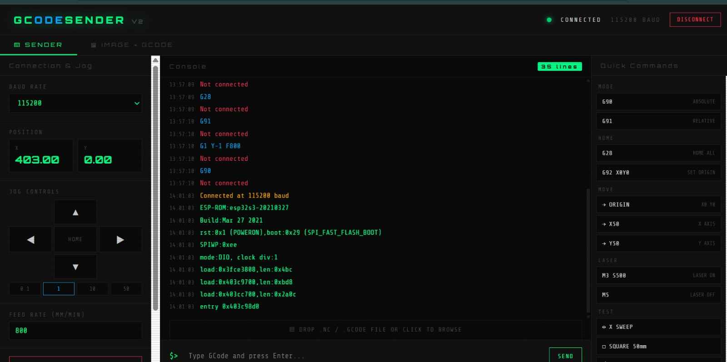Click the left panel vertical scrollbar thumb

[x=155, y=188]
